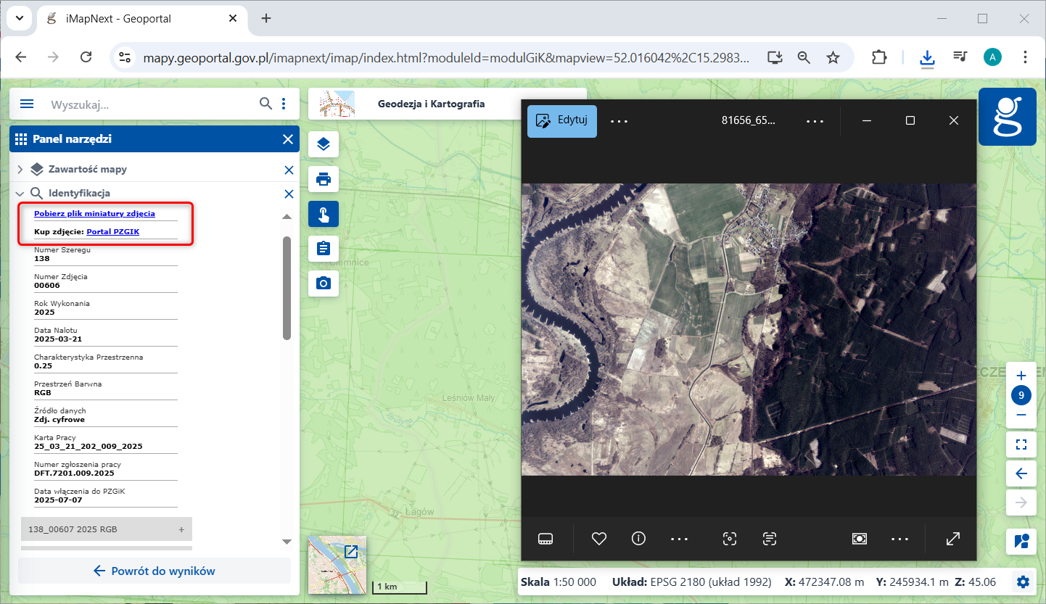Activate the identify pointer tool

[324, 214]
